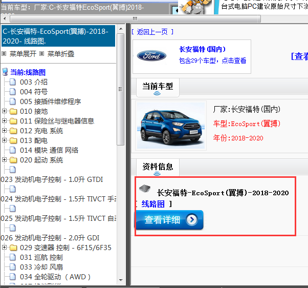Click the 005 接插件维修程序 document icon
This screenshot has height=288, width=308.
pyautogui.click(x=13, y=101)
